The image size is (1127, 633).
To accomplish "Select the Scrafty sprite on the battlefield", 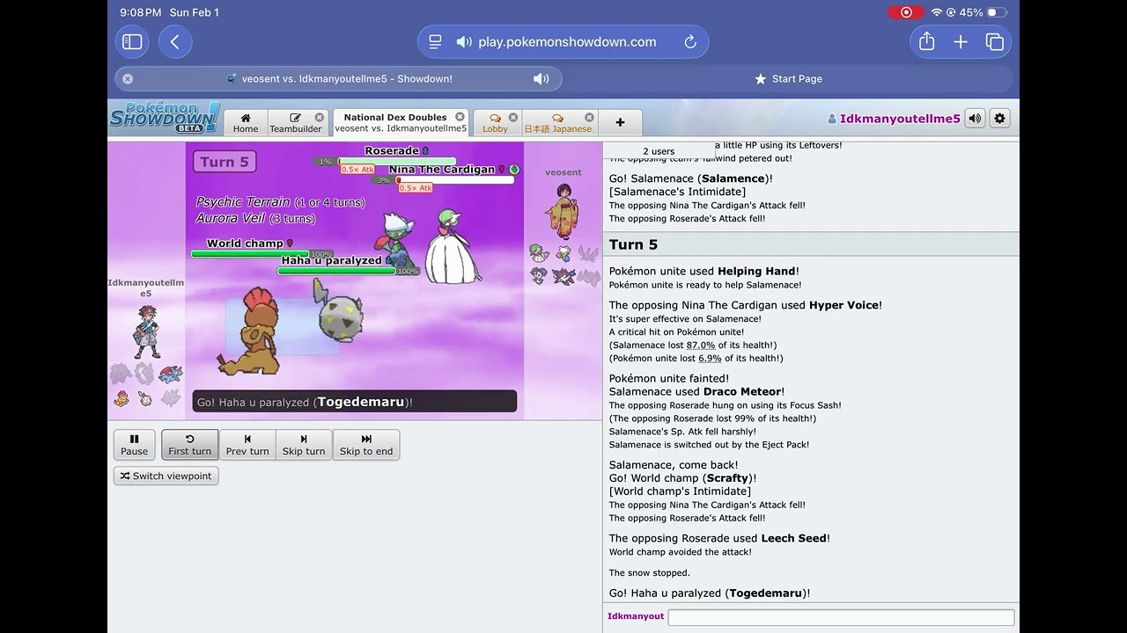I will point(250,332).
